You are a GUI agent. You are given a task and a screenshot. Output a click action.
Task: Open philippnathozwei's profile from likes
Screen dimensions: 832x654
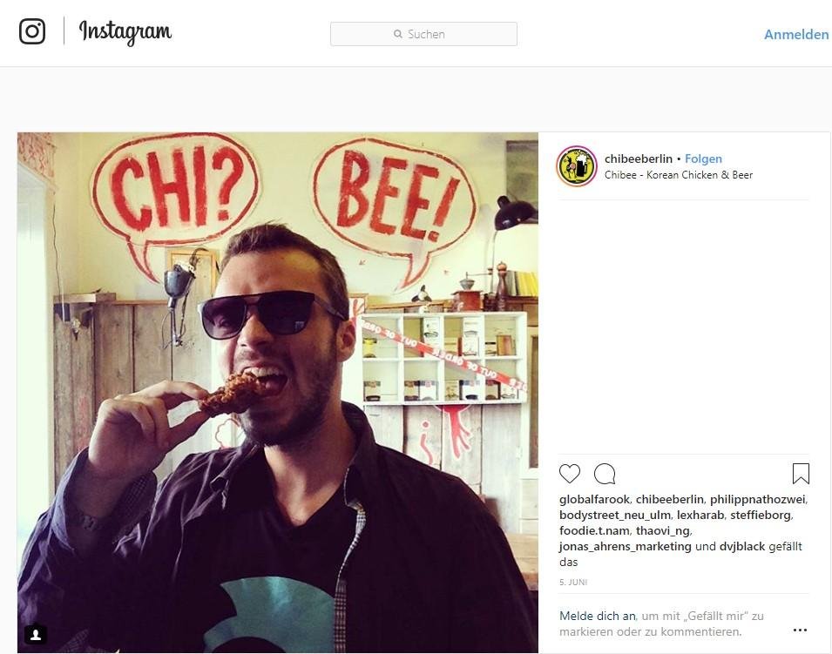click(x=758, y=499)
